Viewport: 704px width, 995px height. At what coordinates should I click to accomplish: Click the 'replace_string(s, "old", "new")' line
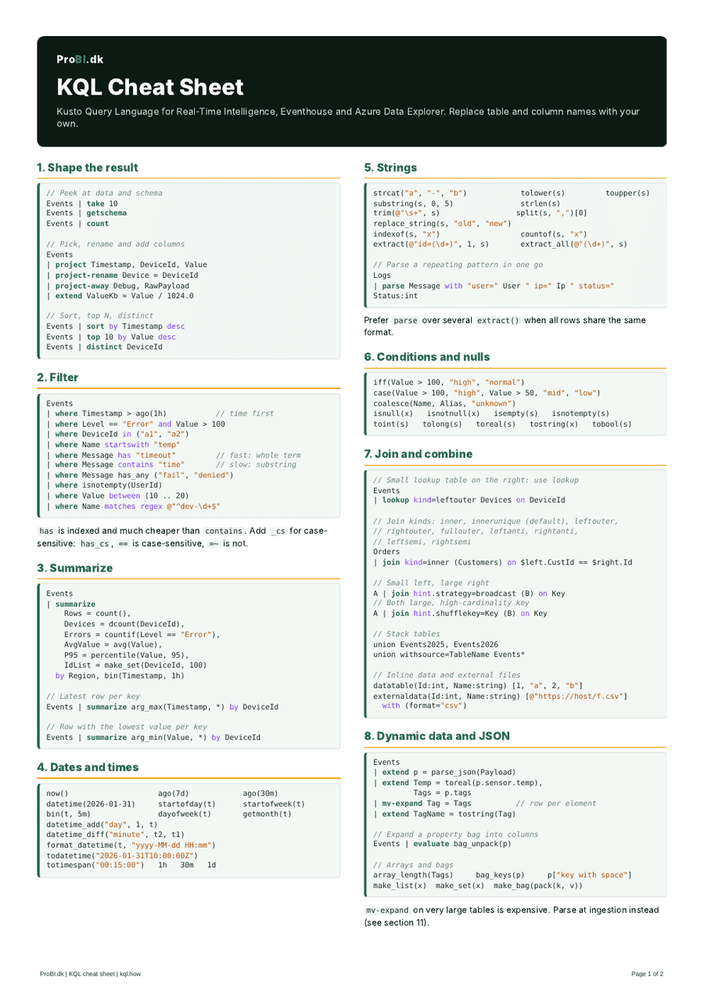(x=443, y=223)
